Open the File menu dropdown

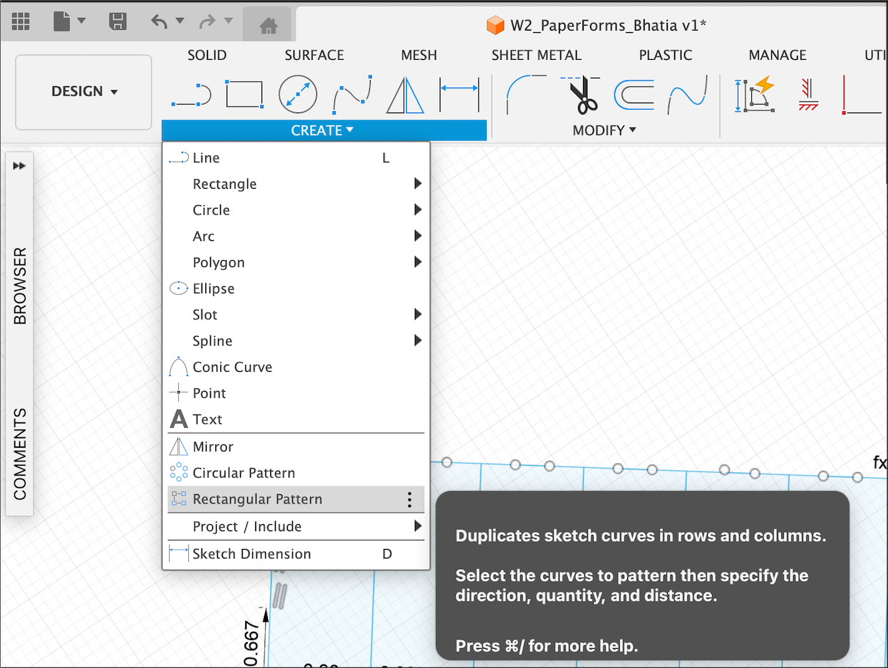[69, 22]
